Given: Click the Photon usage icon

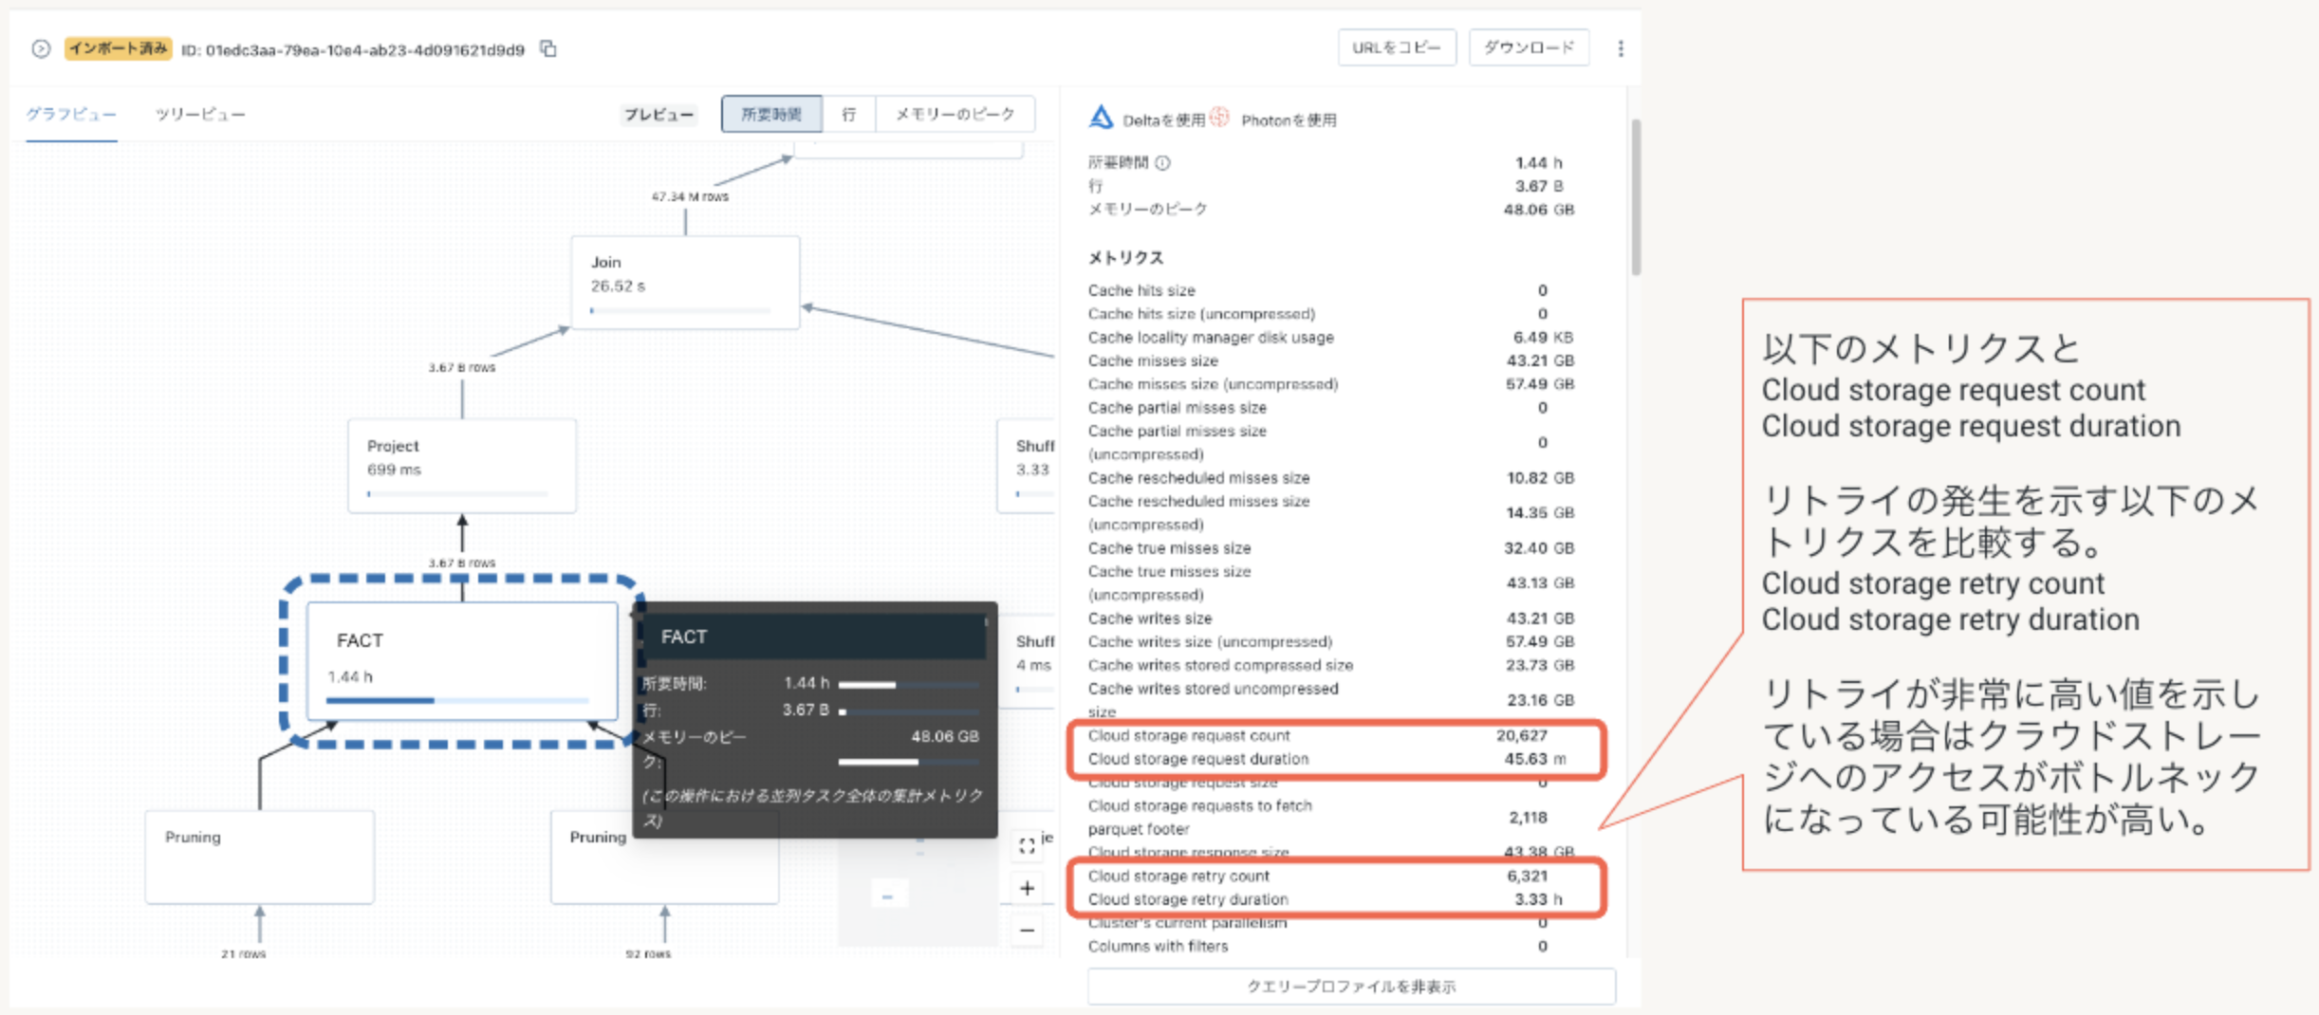Looking at the screenshot, I should click(1220, 119).
